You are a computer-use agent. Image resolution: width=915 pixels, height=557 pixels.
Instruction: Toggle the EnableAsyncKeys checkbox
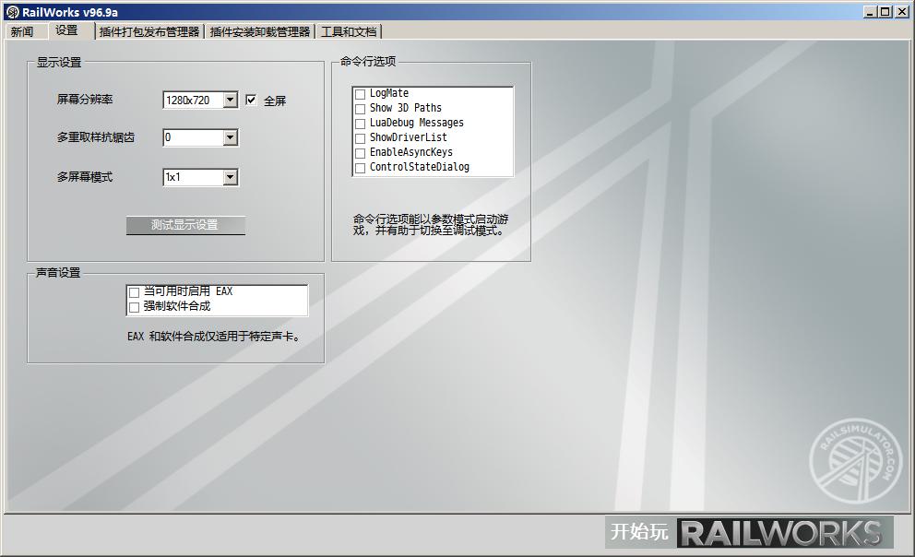360,153
